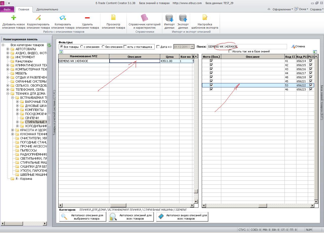Click the help arrow icon beside Оформление

pos(269,9)
